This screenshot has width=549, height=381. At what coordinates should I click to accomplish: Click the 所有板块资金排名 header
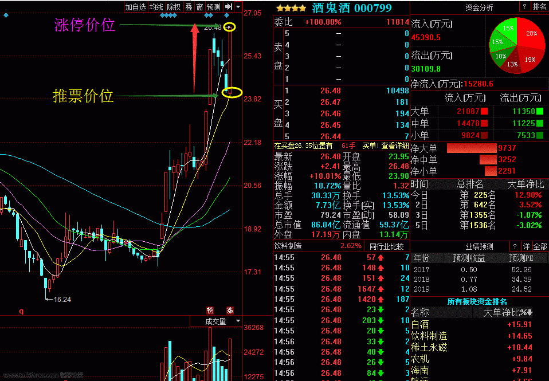(x=477, y=301)
